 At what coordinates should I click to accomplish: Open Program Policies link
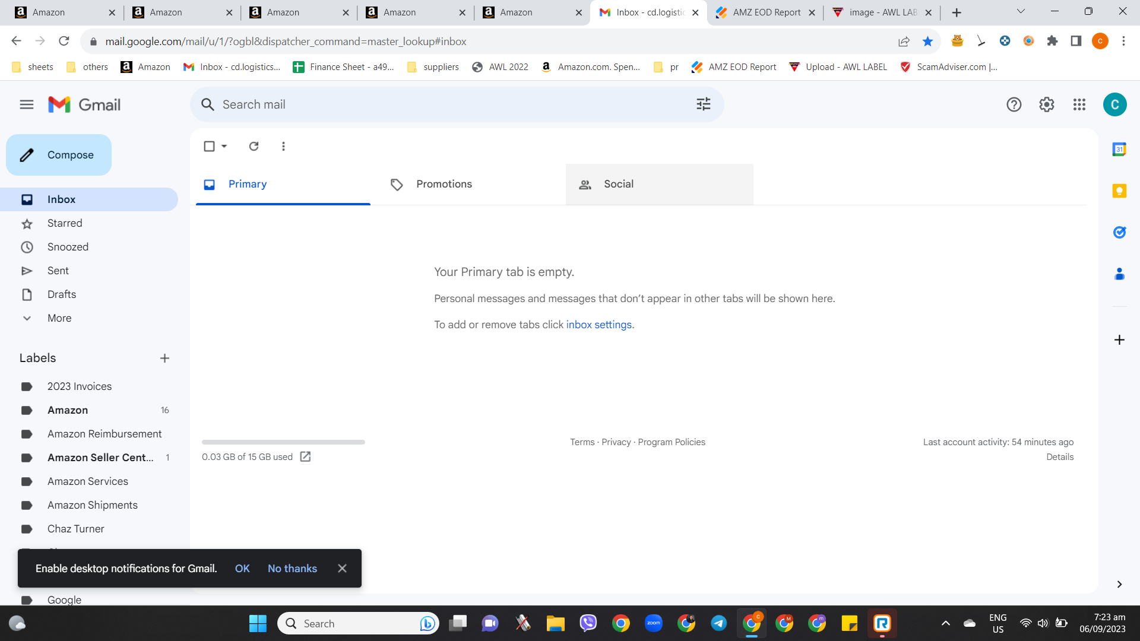(x=672, y=442)
